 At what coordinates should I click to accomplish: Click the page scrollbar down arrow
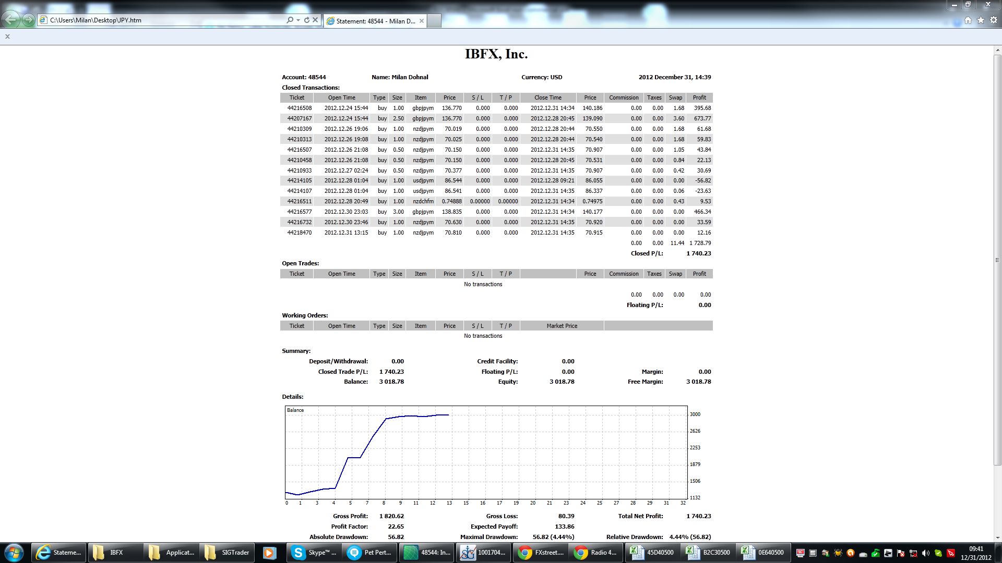pyautogui.click(x=997, y=537)
